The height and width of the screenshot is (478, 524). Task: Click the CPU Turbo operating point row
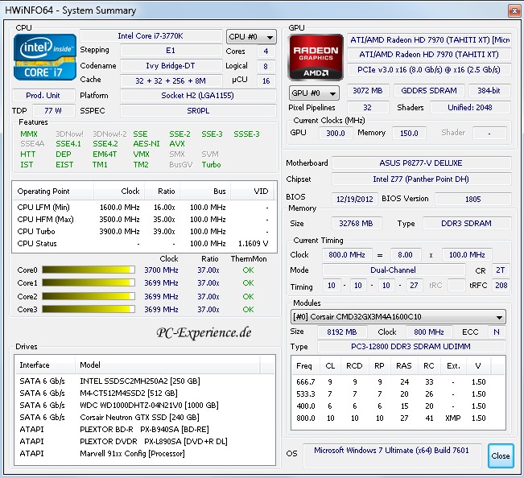(144, 232)
